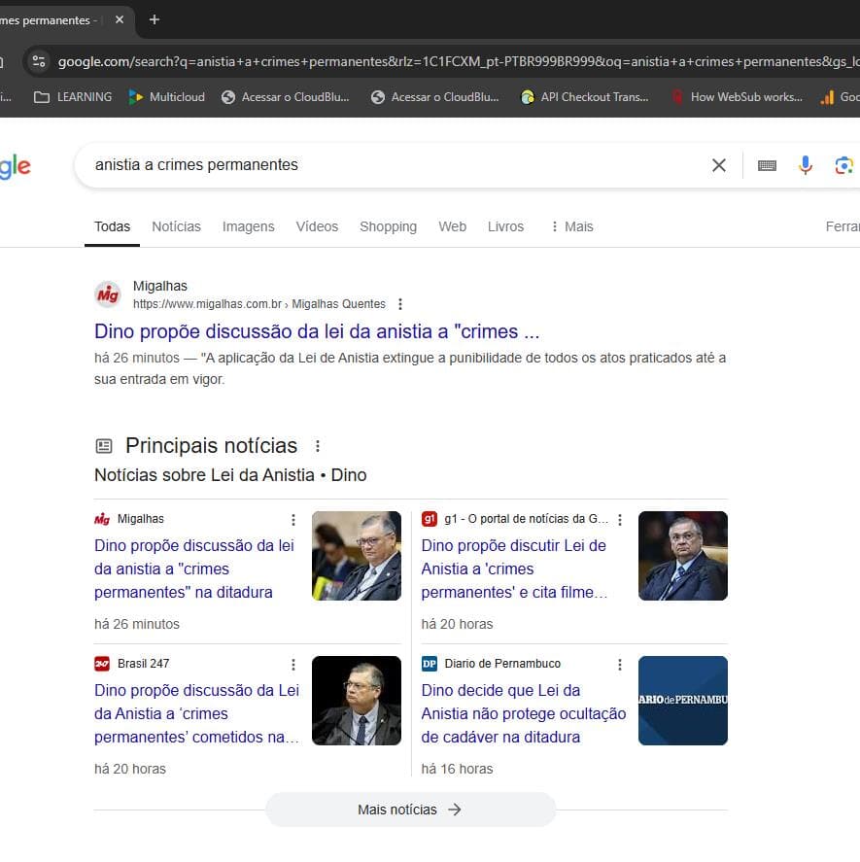The height and width of the screenshot is (862, 860).
Task: Open a new browser tab with plus icon
Action: click(x=154, y=19)
